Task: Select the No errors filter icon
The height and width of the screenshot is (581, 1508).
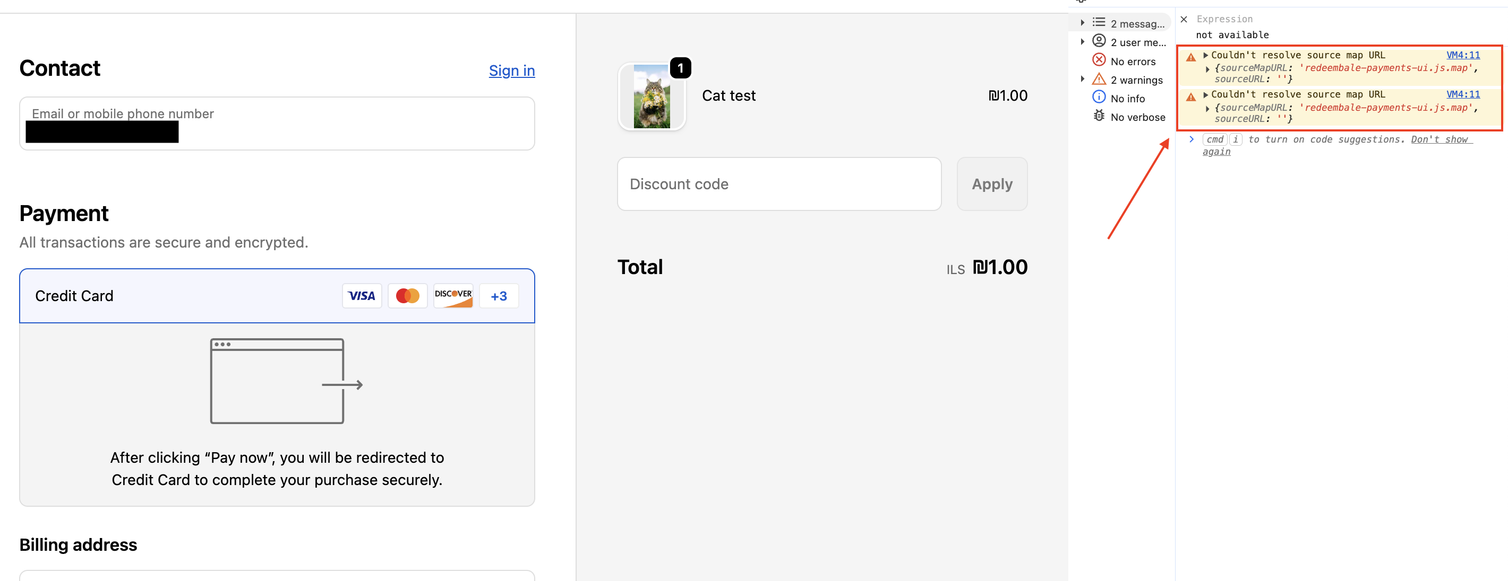Action: click(1099, 60)
